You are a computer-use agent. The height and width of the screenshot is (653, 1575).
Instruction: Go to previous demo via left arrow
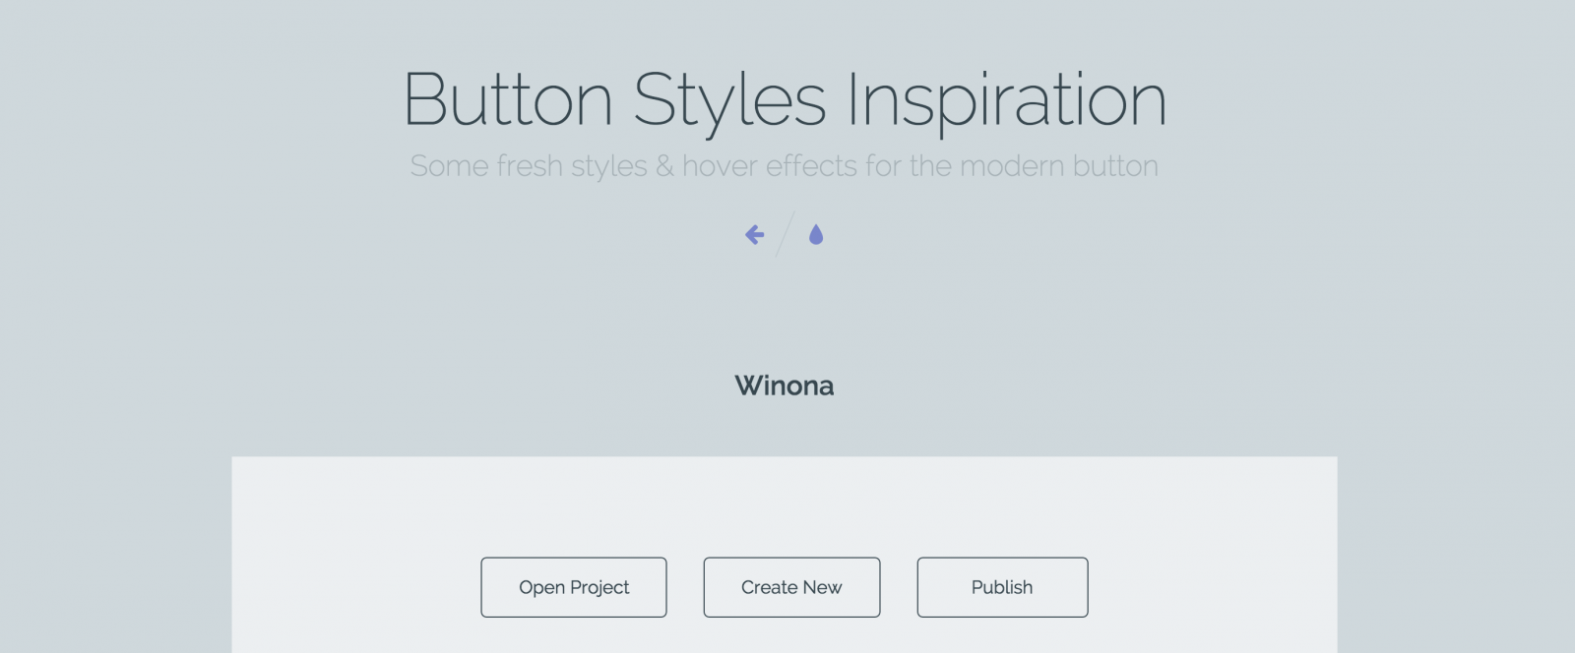click(x=754, y=235)
